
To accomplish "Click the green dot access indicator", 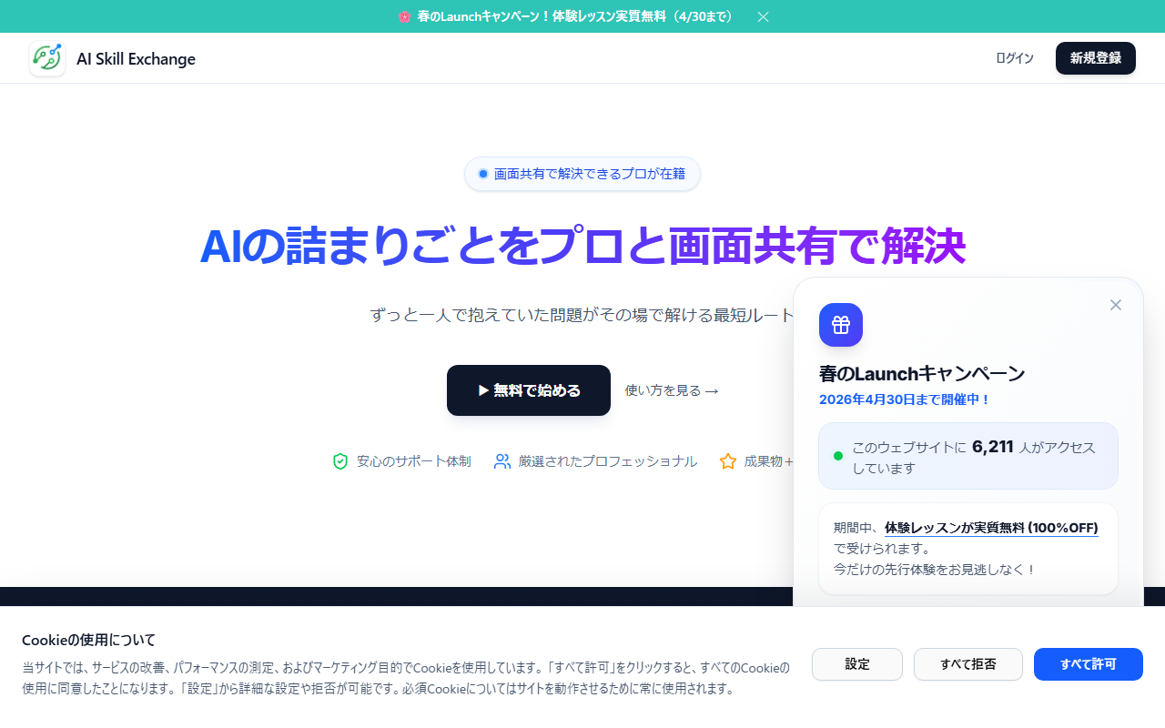I will [838, 456].
